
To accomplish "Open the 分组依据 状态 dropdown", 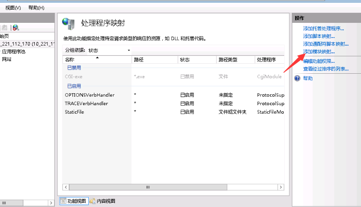I will click(110, 50).
